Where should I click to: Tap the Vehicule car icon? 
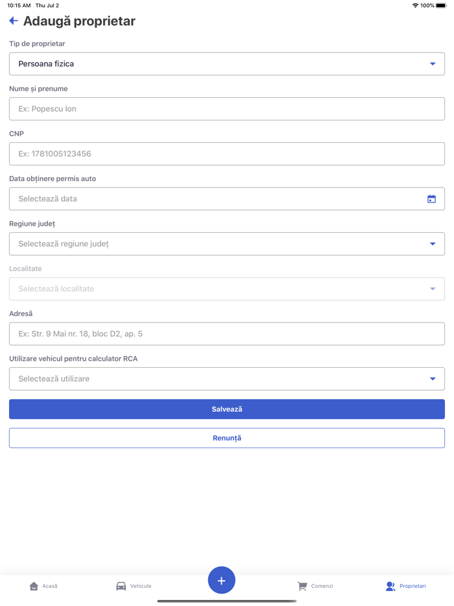coord(121,586)
